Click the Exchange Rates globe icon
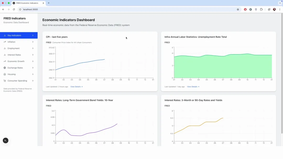Image resolution: width=283 pixels, height=159 pixels. click(x=5, y=68)
